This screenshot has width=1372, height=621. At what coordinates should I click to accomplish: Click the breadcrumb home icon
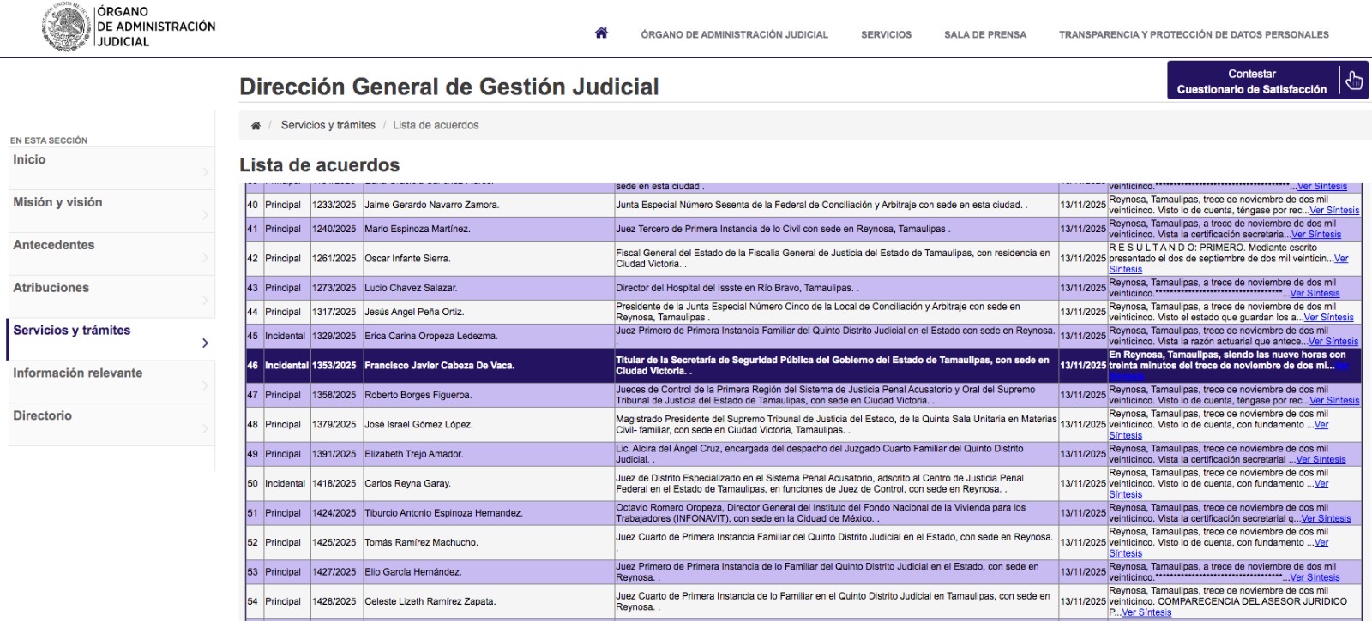coord(256,126)
